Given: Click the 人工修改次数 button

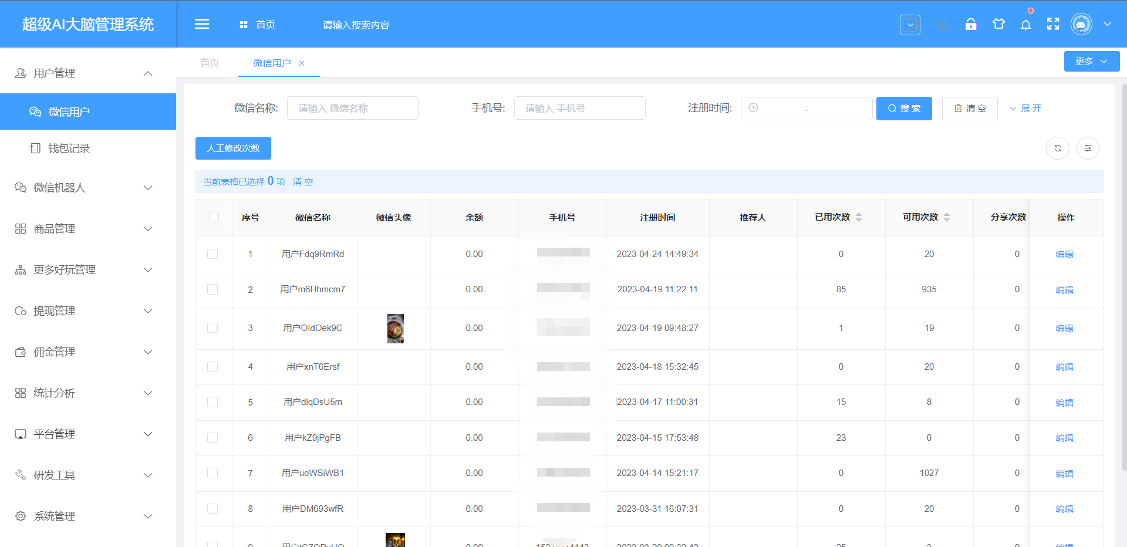Looking at the screenshot, I should point(233,148).
